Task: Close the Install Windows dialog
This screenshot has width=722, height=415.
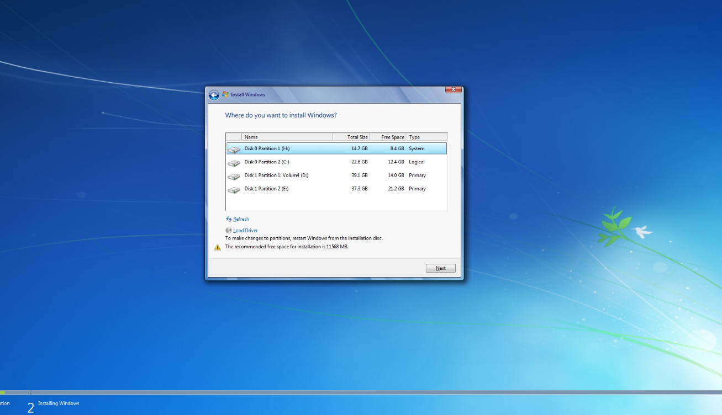Action: [453, 89]
